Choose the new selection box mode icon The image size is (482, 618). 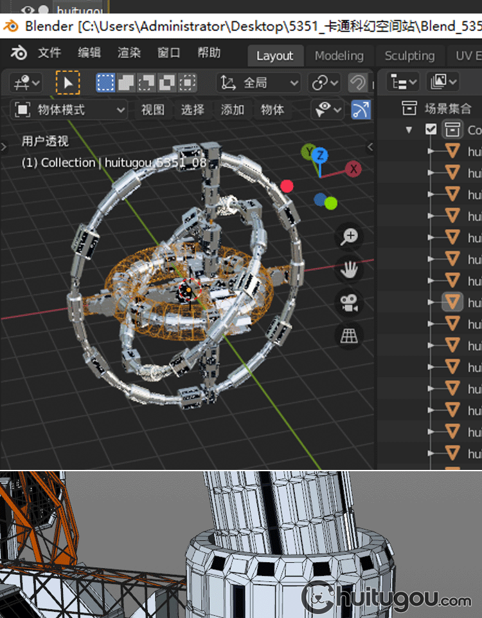point(105,82)
